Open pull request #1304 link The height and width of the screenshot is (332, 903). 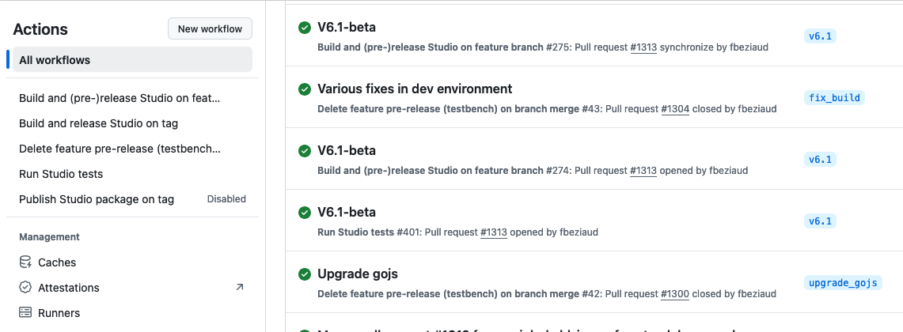click(x=675, y=109)
